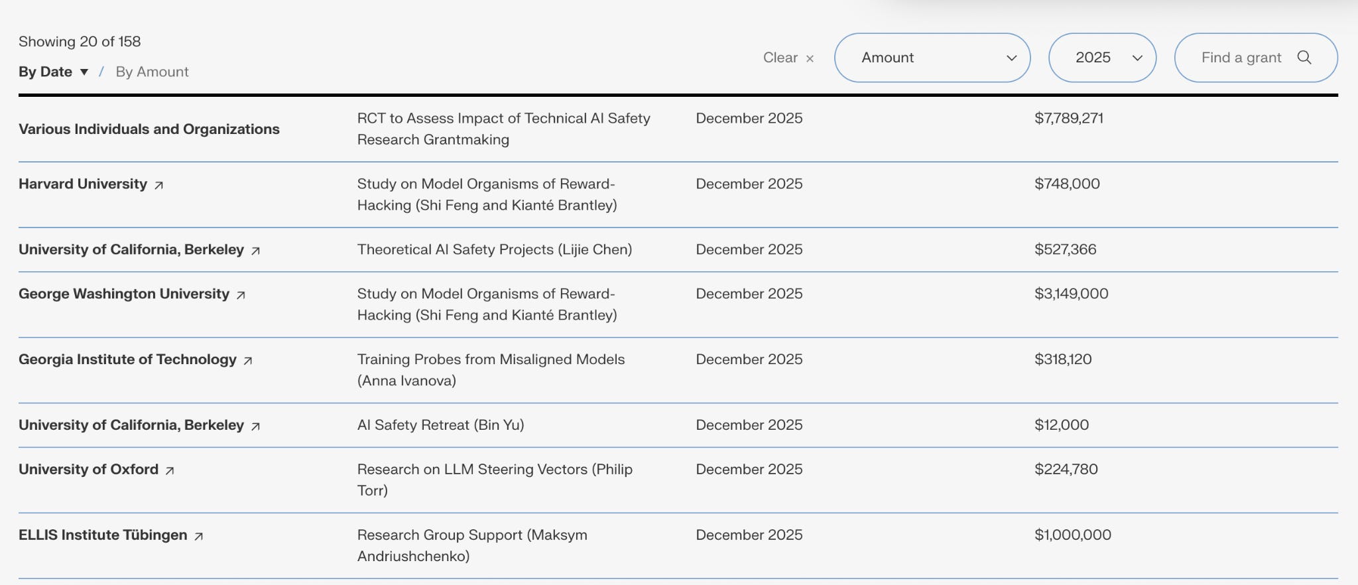Click the $224,780 amount
Image resolution: width=1358 pixels, height=585 pixels.
[x=1066, y=469]
